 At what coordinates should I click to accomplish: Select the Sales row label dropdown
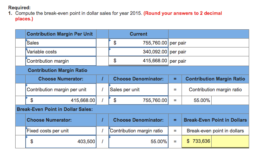click(61, 43)
